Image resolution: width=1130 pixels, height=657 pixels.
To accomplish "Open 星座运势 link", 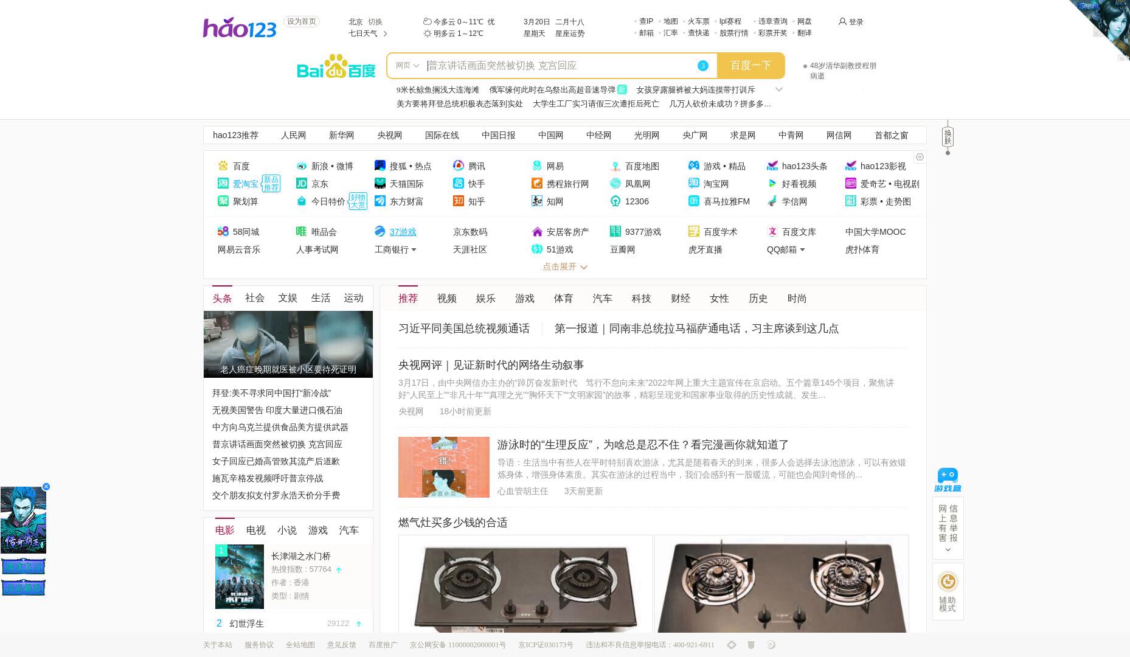I will pyautogui.click(x=570, y=33).
